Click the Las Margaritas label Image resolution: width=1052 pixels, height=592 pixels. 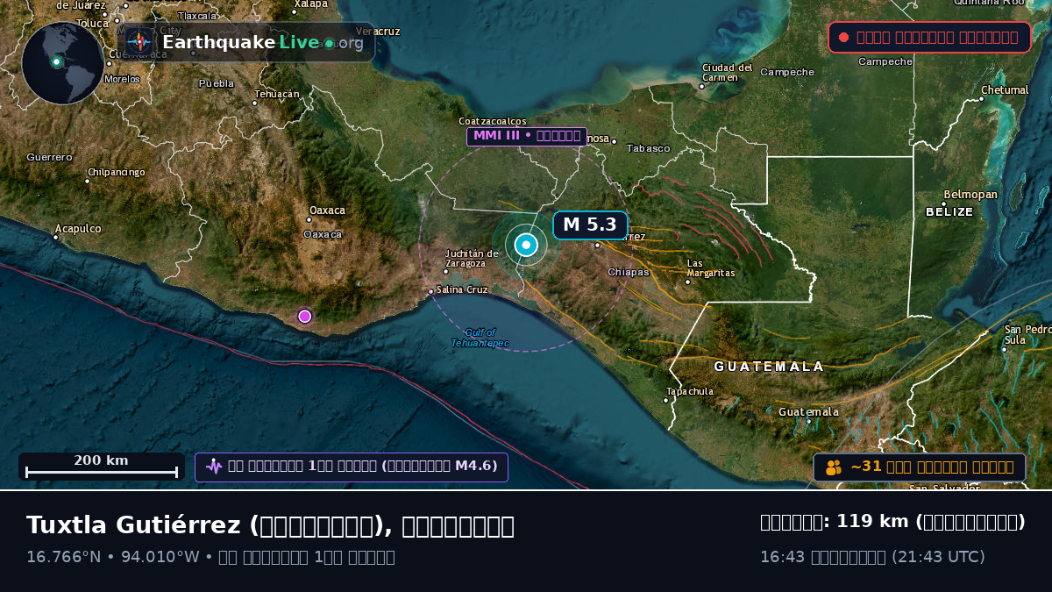711,268
